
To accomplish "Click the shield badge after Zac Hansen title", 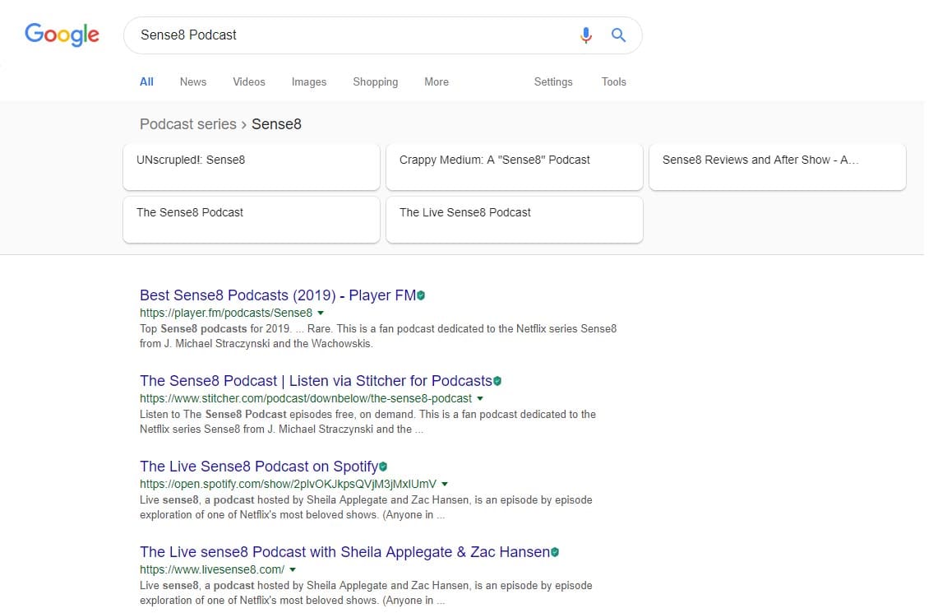I will point(554,552).
